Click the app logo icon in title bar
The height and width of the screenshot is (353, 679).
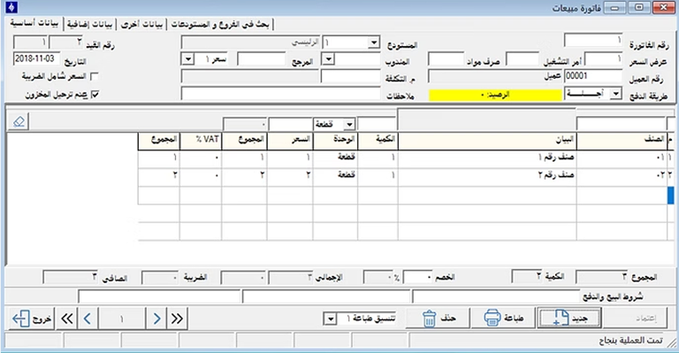click(11, 7)
